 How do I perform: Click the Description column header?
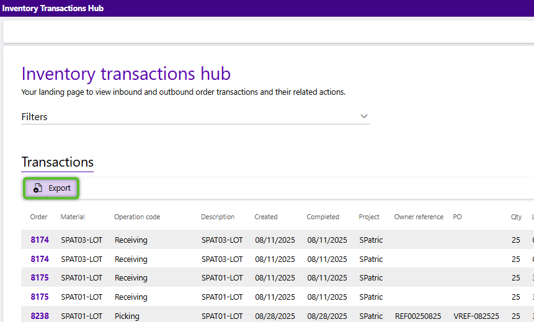[x=218, y=217]
